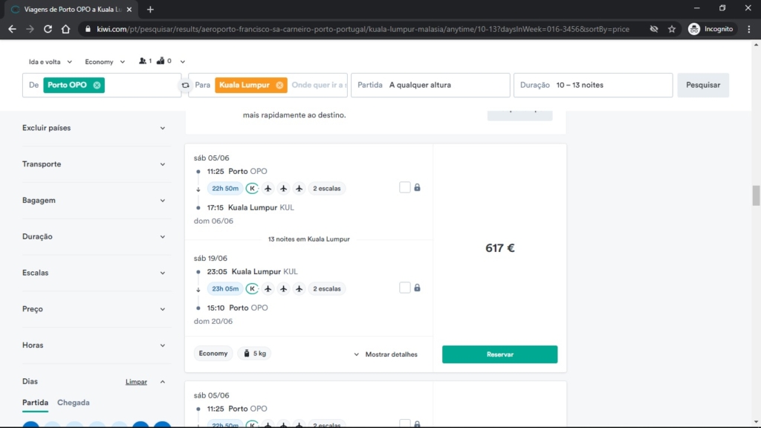761x428 pixels.
Task: Click the Duração 10 – 13 noites field
Action: click(x=593, y=85)
